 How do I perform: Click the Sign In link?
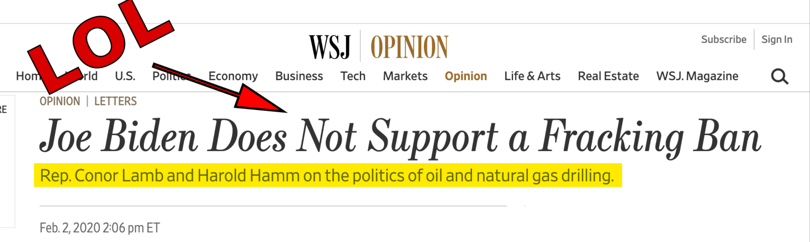tap(777, 39)
